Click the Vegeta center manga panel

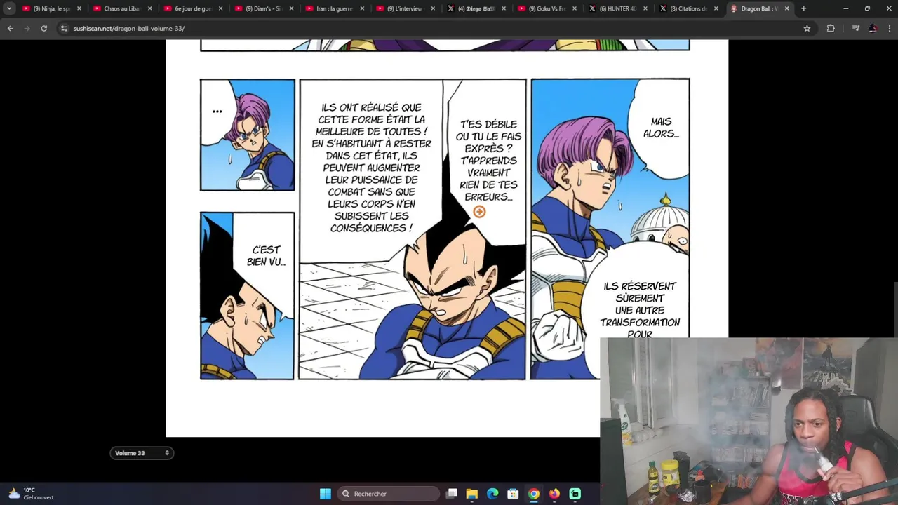point(413,229)
